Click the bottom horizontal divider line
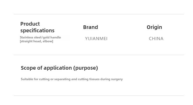Screen dimensions: 193x105 point(99,96)
